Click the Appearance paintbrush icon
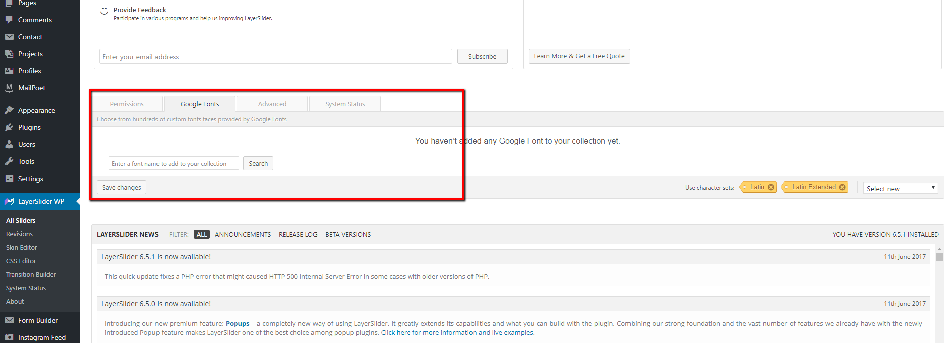This screenshot has height=343, width=944. coord(9,110)
